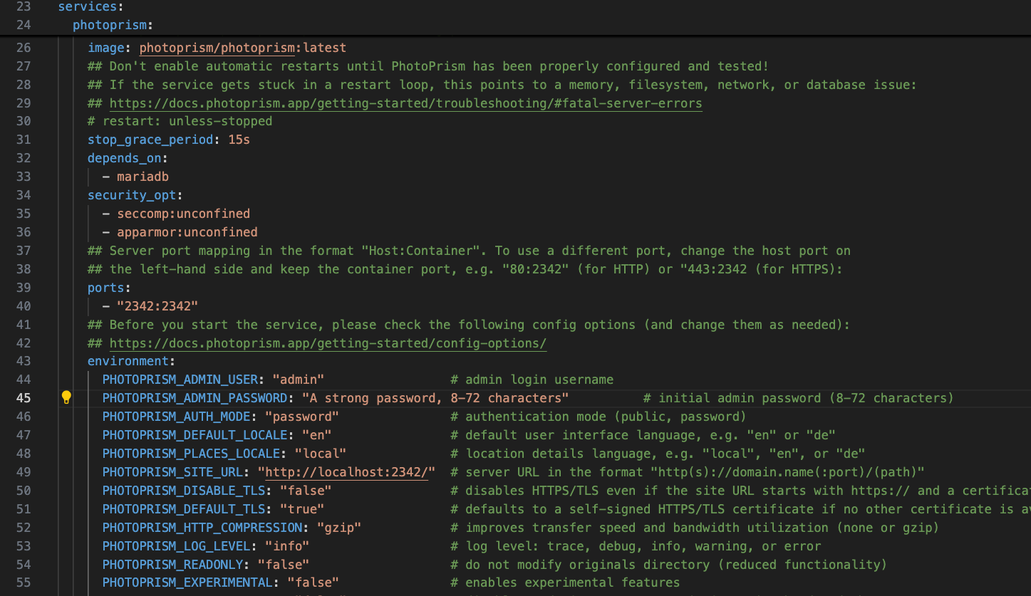The height and width of the screenshot is (596, 1031).
Task: Select line number 45 in the gutter
Action: [x=24, y=398]
